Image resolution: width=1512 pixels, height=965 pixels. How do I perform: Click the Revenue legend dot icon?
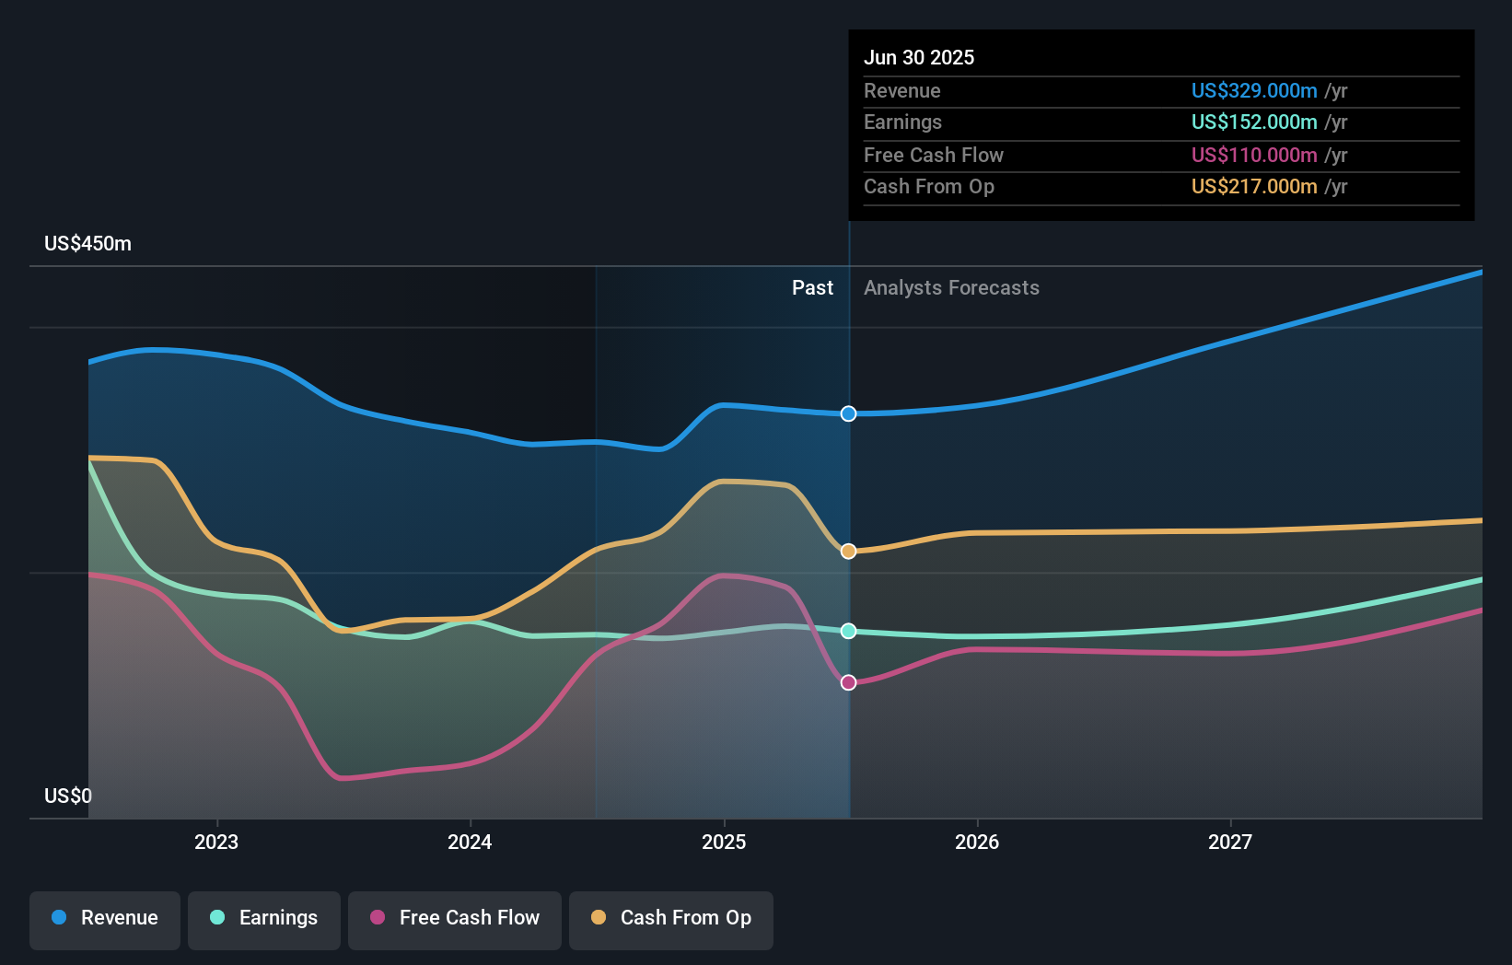[59, 918]
